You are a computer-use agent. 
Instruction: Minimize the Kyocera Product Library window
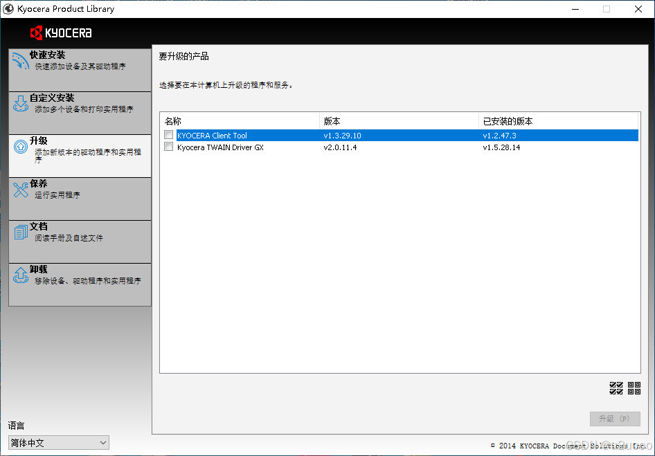[x=575, y=9]
